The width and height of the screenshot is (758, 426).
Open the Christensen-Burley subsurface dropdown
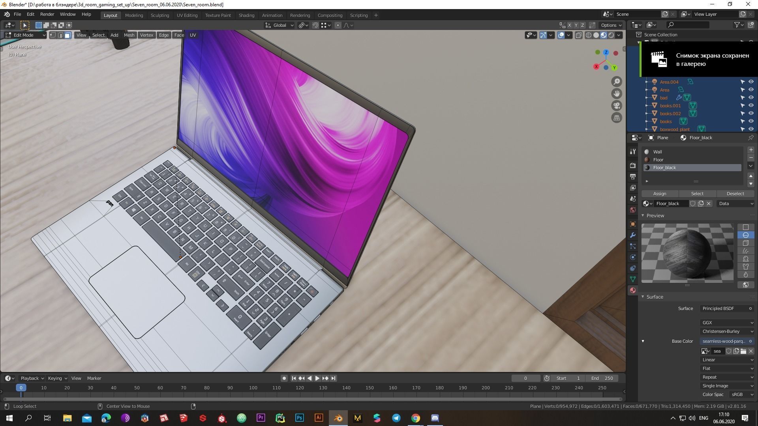pyautogui.click(x=727, y=331)
